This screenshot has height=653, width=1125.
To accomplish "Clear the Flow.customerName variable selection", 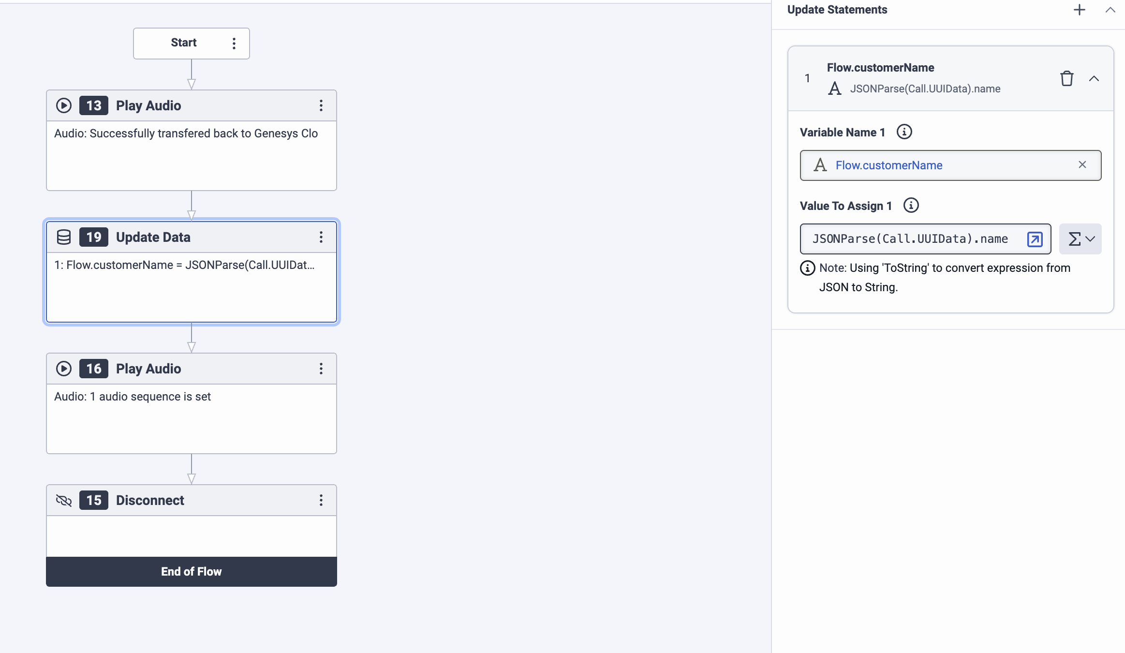I will (x=1082, y=165).
